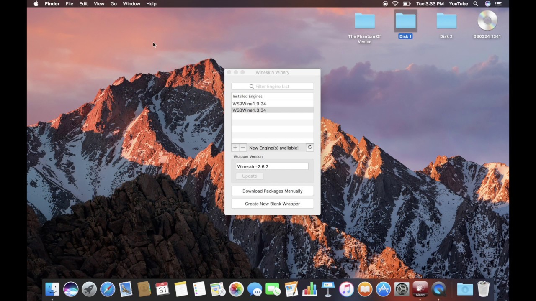Open iBooks icon in Dock
This screenshot has height=301, width=536.
click(365, 289)
